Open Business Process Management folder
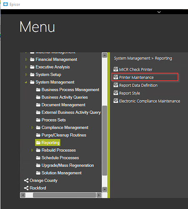The height and width of the screenshot is (209, 188). click(70, 90)
